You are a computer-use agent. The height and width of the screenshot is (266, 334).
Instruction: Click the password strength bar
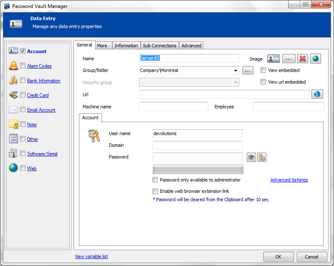tap(198, 169)
